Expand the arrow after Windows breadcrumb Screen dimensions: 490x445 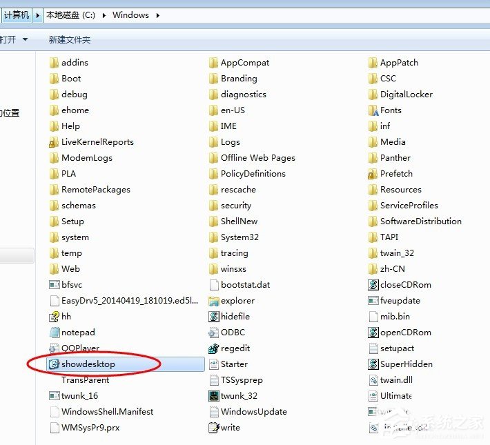[158, 15]
